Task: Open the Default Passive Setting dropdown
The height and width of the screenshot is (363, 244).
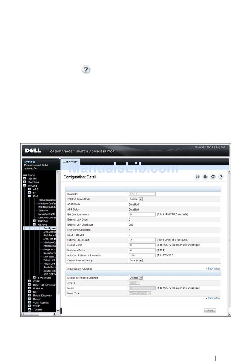Action: pos(136,261)
